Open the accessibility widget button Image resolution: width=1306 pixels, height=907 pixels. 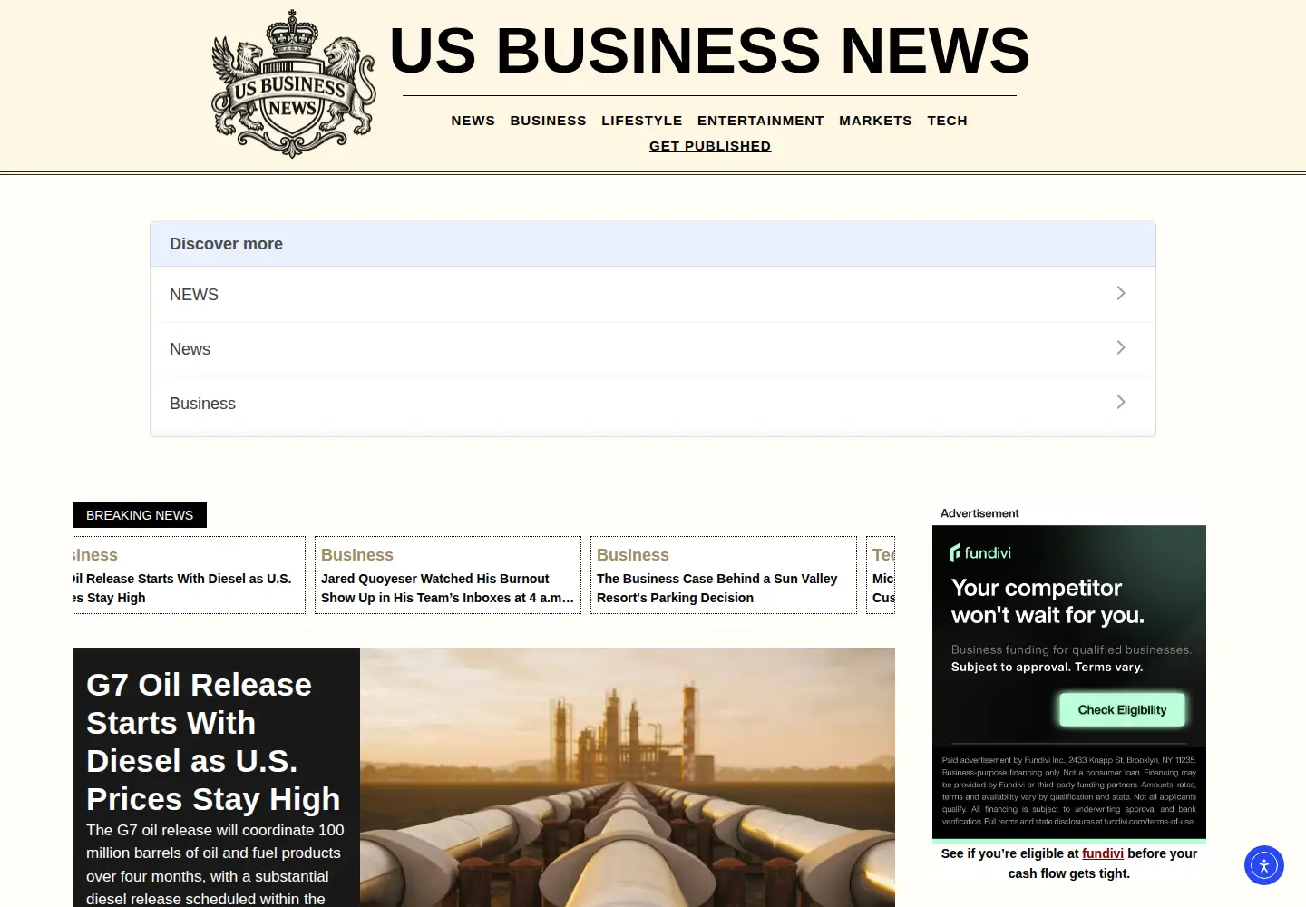(x=1264, y=865)
